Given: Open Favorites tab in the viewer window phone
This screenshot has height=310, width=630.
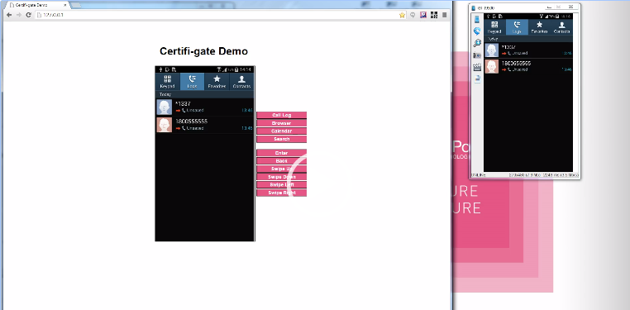Looking at the screenshot, I should click(x=539, y=27).
